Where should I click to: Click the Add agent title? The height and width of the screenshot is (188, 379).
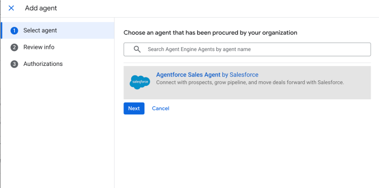pyautogui.click(x=41, y=8)
